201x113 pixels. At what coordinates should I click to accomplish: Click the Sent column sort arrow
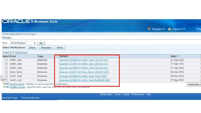pyautogui.click(x=178, y=56)
